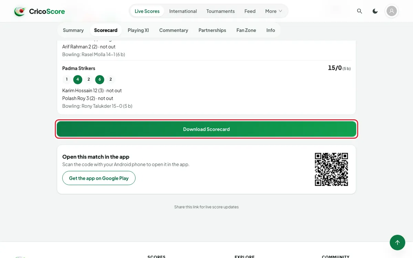The height and width of the screenshot is (258, 413).
Task: Click the Rony Talukder bowling line
Action: click(97, 106)
